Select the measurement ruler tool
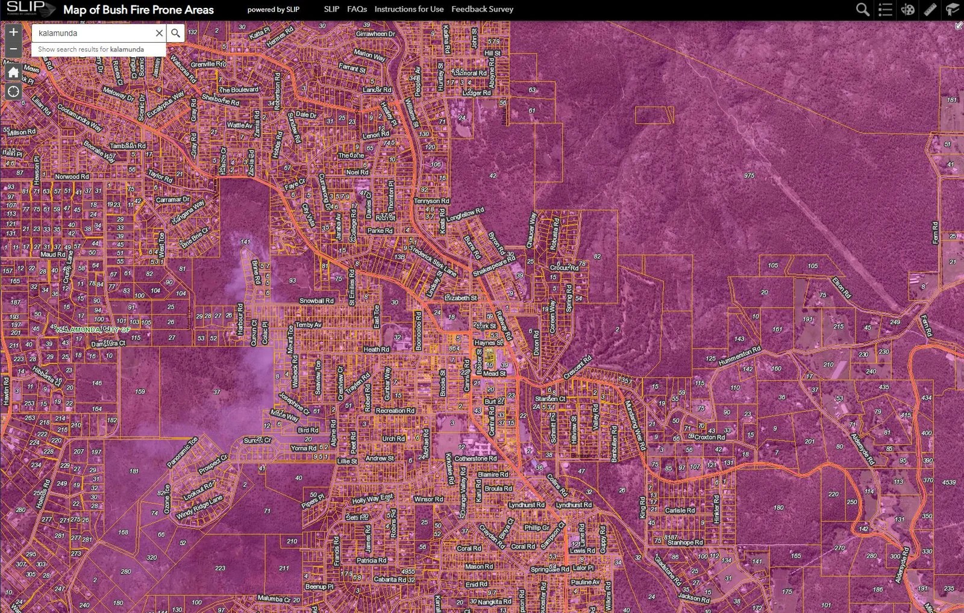This screenshot has height=613, width=964. 929,10
